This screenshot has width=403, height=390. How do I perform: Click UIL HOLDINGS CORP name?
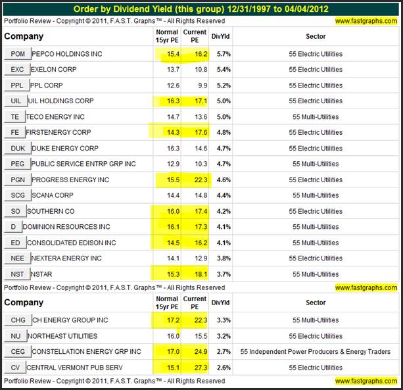click(60, 101)
